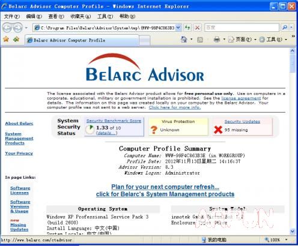
Task: Open Security Benchmark Score link
Action: [x=114, y=121]
